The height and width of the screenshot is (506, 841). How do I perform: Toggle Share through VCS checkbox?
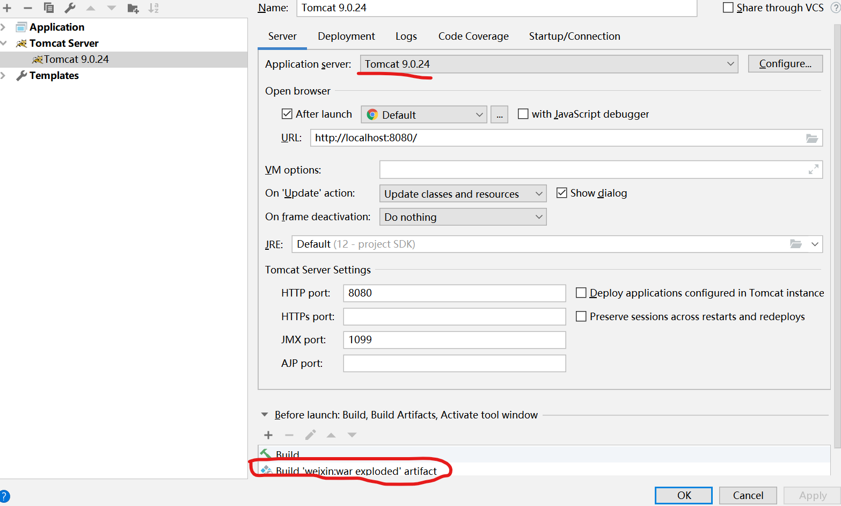(728, 8)
